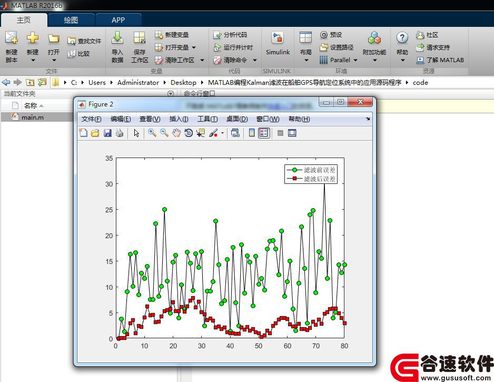Viewport: 494px width, 382px height.
Task: Open View (查看) menu in Figure 2
Action: (150, 119)
